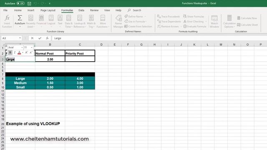
Task: Click Trace Precedents
Action: (169, 17)
